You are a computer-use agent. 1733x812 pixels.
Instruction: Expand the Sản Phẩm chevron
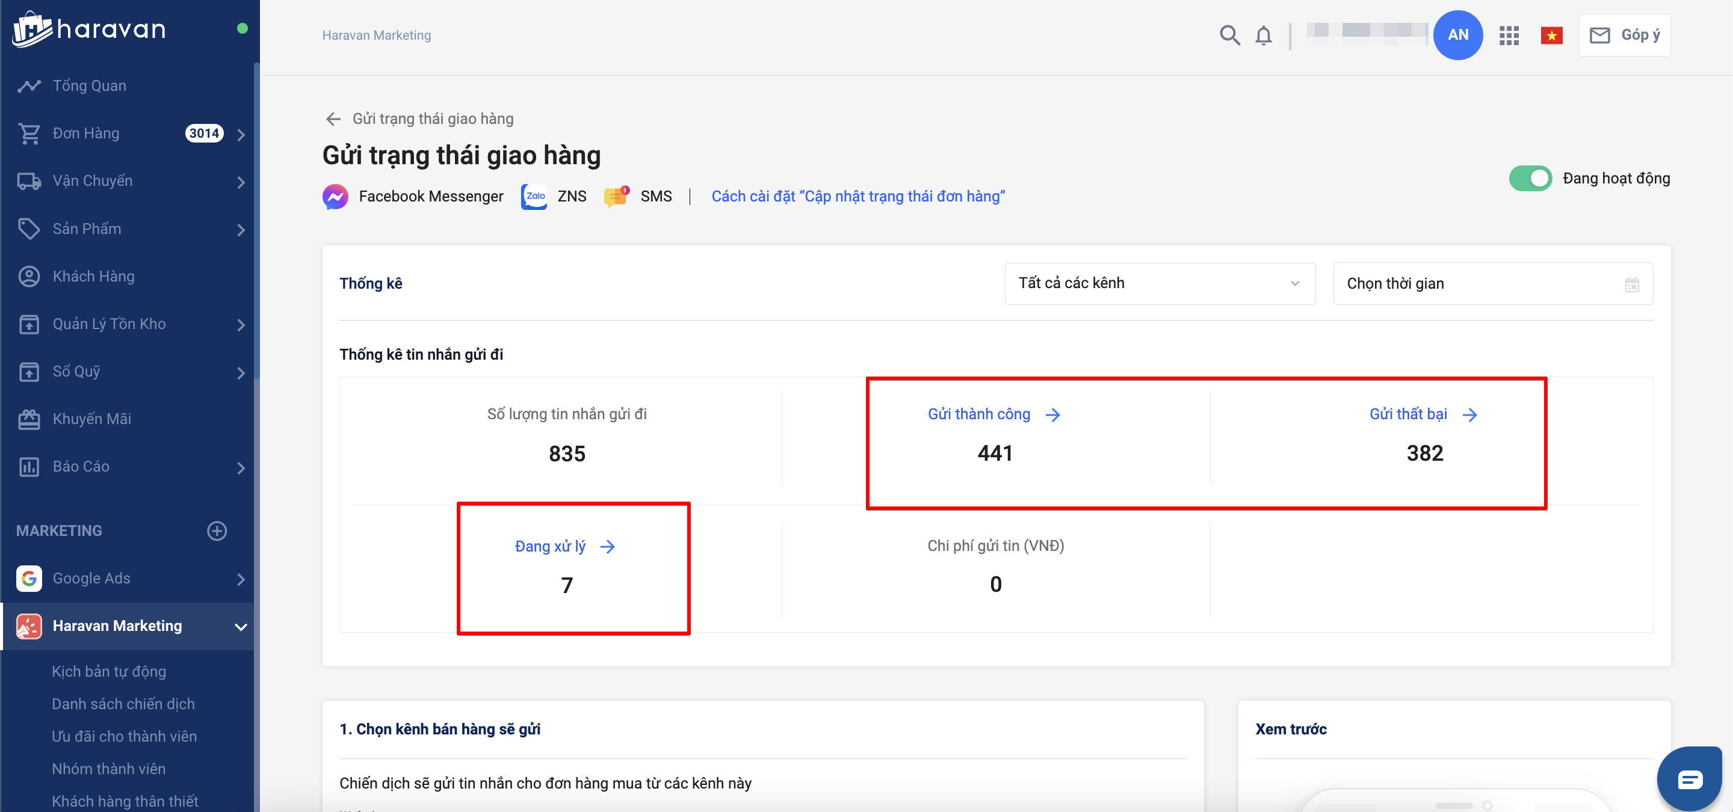pyautogui.click(x=241, y=229)
